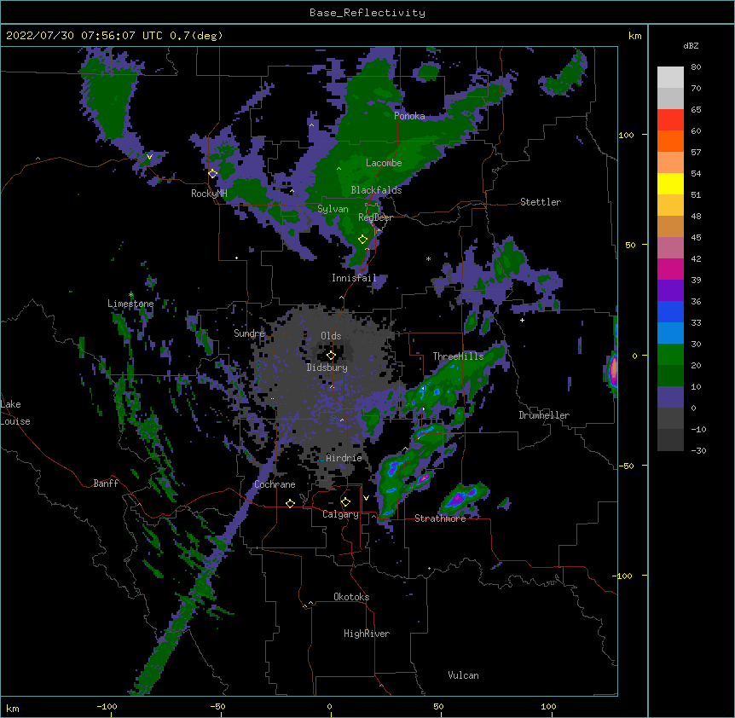Pick the lightest gray legend swatch below 80
Image resolution: width=735 pixels, height=718 pixels.
670,77
